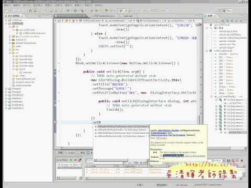The height and width of the screenshot is (188, 251).
Task: Open the Help menu at right end
Action: (99, 5)
